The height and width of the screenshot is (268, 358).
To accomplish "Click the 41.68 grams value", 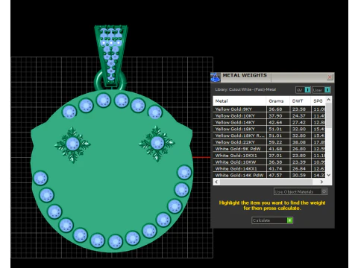I will tap(275, 149).
